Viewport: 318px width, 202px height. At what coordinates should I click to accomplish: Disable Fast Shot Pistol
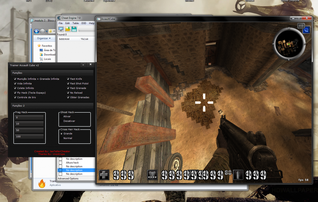68,84
